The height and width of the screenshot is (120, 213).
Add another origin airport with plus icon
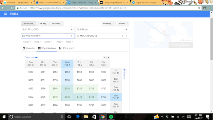click(72, 30)
